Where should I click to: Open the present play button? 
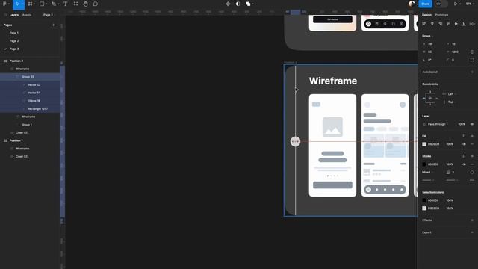pos(456,4)
